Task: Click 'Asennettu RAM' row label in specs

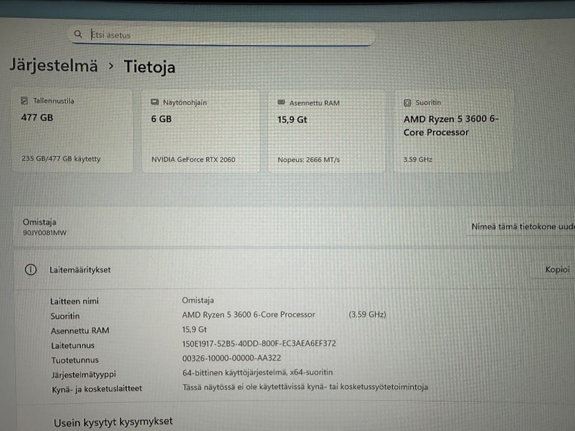Action: 80,330
